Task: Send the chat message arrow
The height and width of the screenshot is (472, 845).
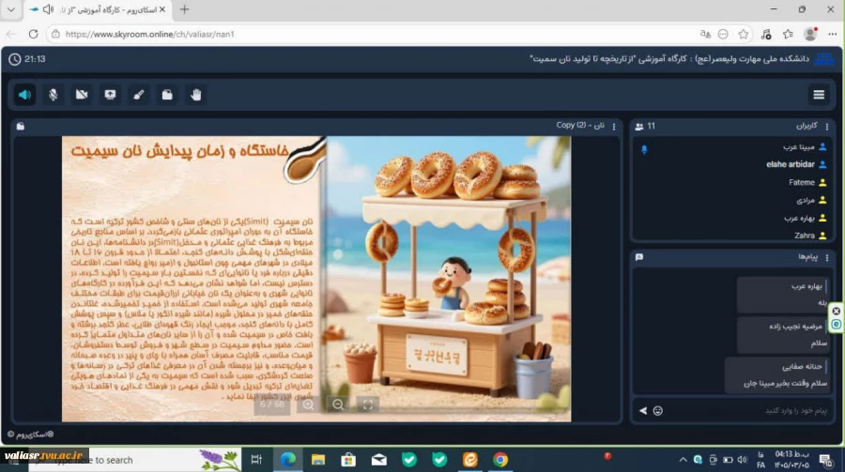Action: point(643,411)
